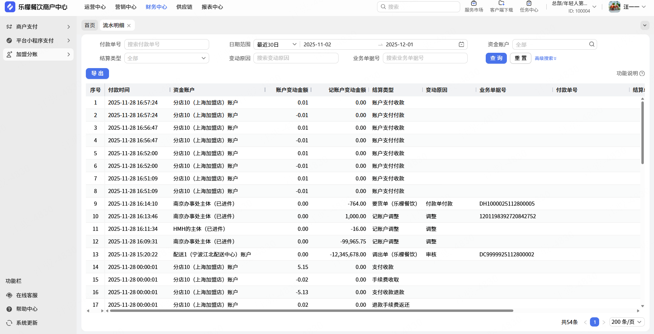The width and height of the screenshot is (654, 334).
Task: Expand the 结算类型 dropdown
Action: (x=167, y=58)
